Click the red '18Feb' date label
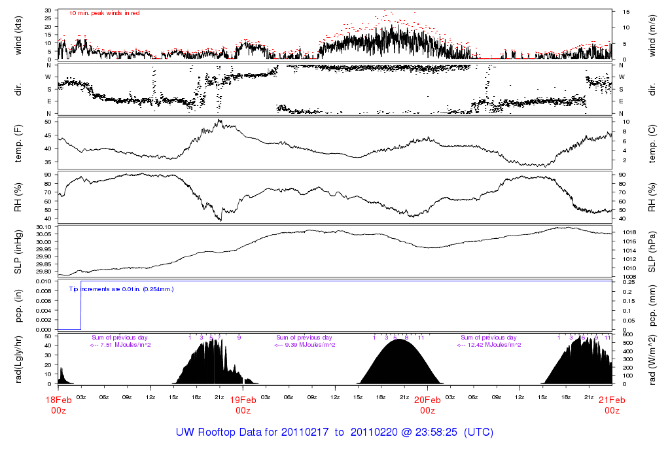The height and width of the screenshot is (458, 670). click(x=58, y=400)
